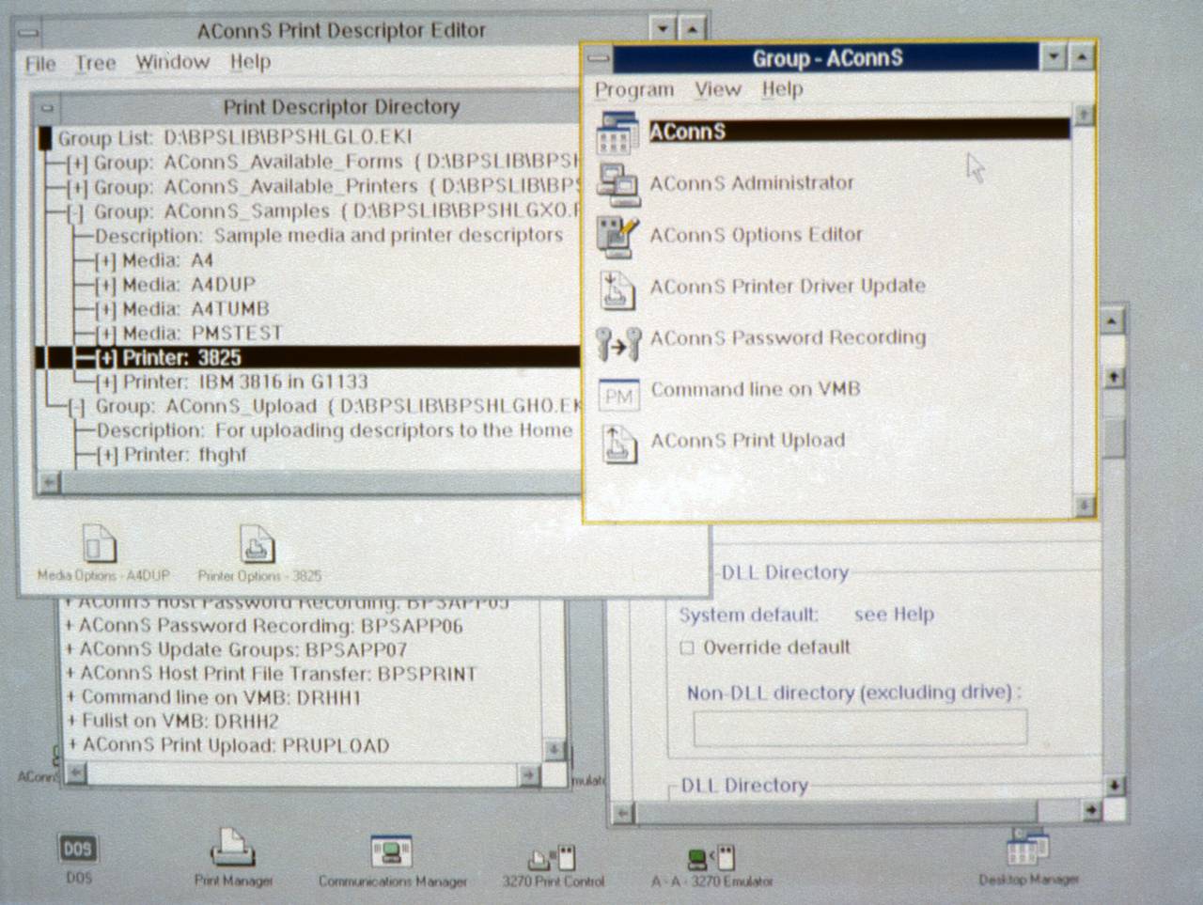Viewport: 1203px width, 905px height.
Task: Collapse the AConnS_Samples group node
Action: 77,212
